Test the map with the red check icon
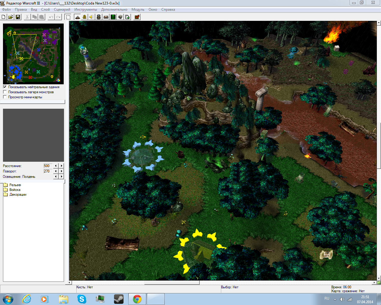Viewport: 381px width, 305px height. (x=137, y=17)
